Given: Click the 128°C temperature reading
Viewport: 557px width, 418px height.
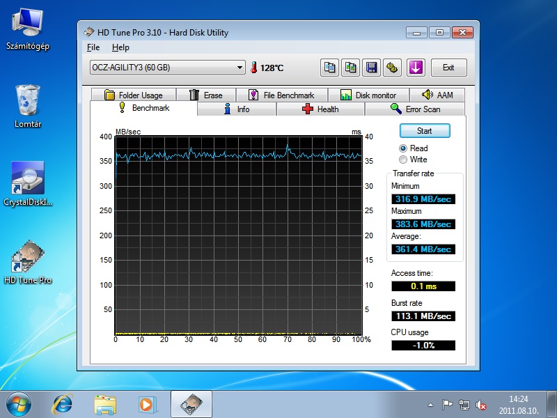Looking at the screenshot, I should [272, 68].
